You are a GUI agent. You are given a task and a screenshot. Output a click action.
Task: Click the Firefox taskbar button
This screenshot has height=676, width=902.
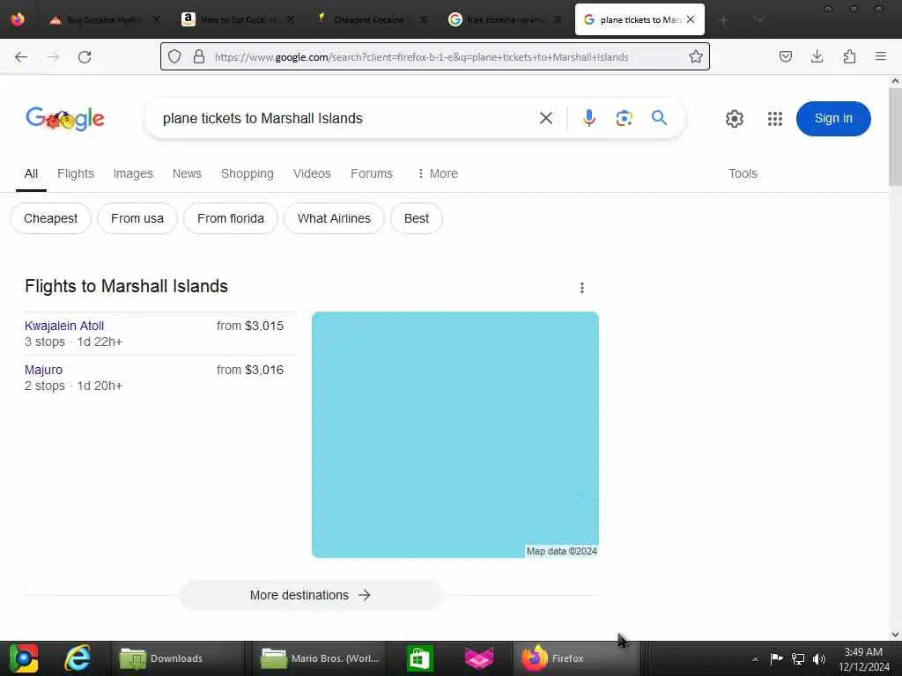click(x=575, y=658)
